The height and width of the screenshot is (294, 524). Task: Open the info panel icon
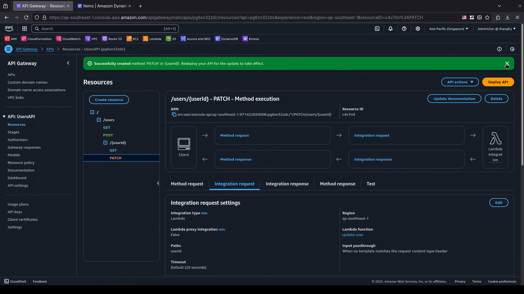pos(499,49)
